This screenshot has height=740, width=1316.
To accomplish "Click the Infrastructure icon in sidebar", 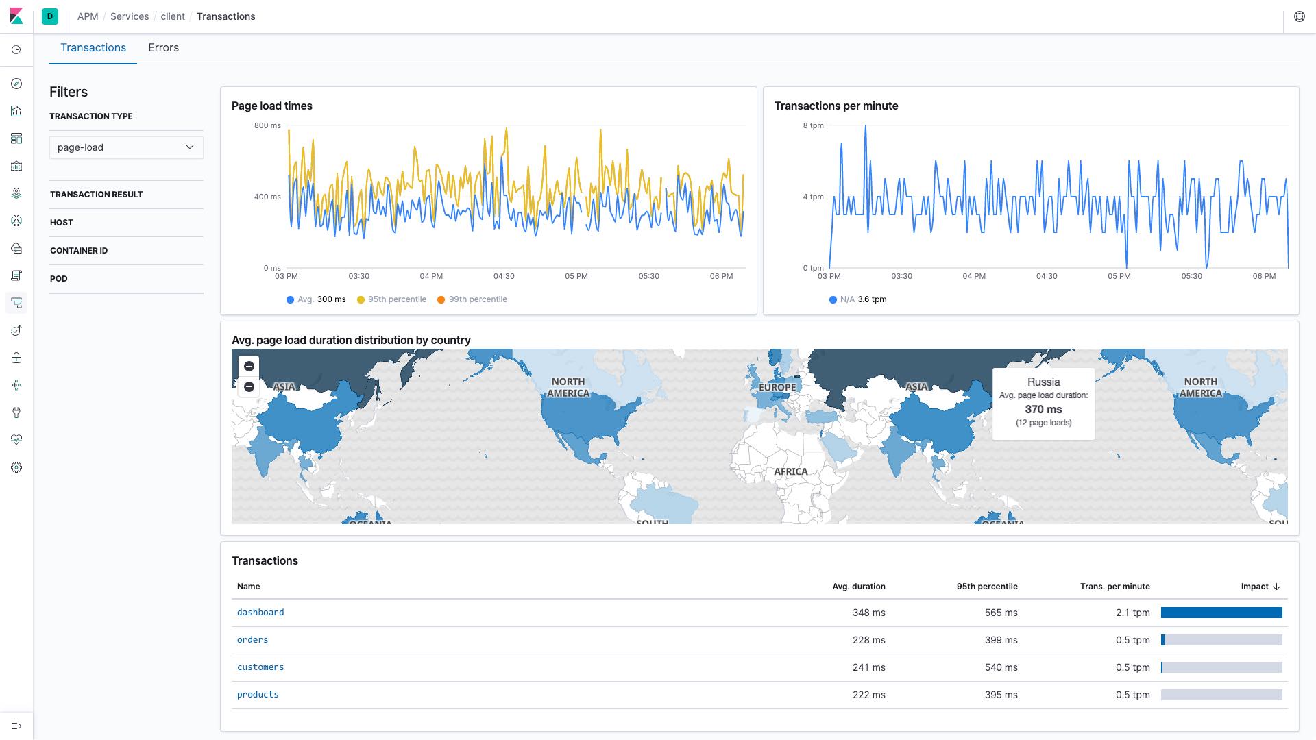I will point(17,249).
